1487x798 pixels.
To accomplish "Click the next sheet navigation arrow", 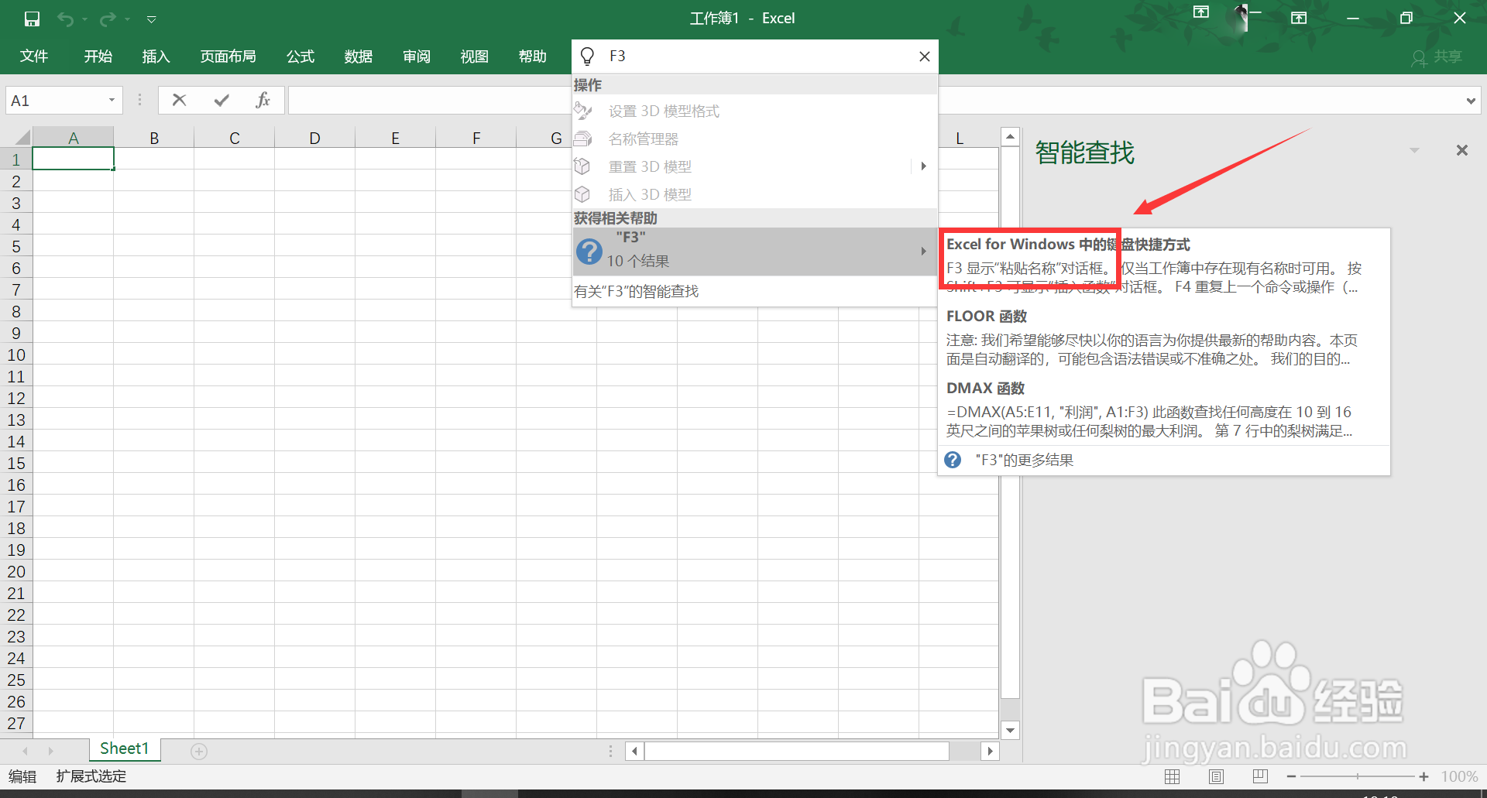I will (x=51, y=751).
